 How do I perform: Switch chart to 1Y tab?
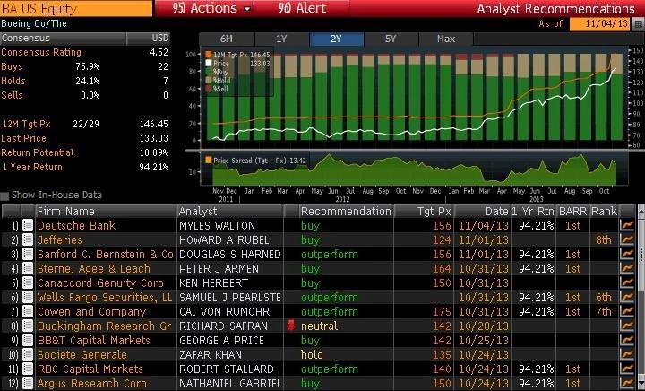point(282,39)
